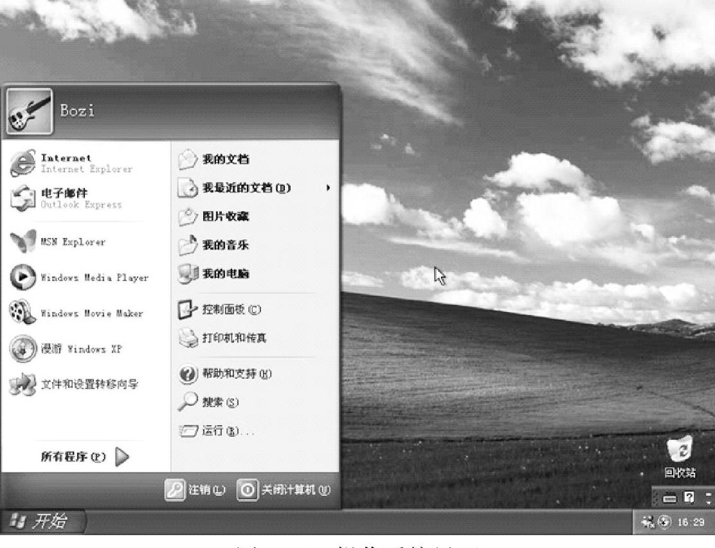Click the Bozi guitar user picture
The width and height of the screenshot is (715, 548).
[30, 111]
